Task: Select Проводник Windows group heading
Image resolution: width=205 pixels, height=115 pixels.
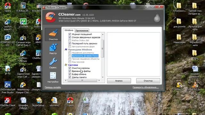Action: (80, 50)
